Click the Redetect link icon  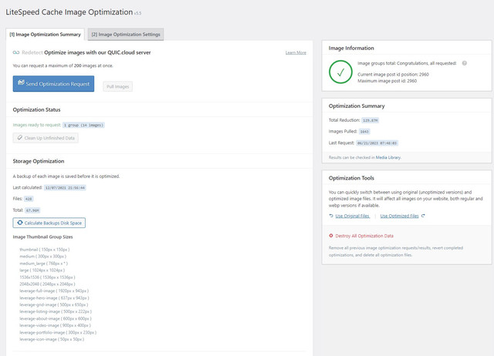coord(16,52)
